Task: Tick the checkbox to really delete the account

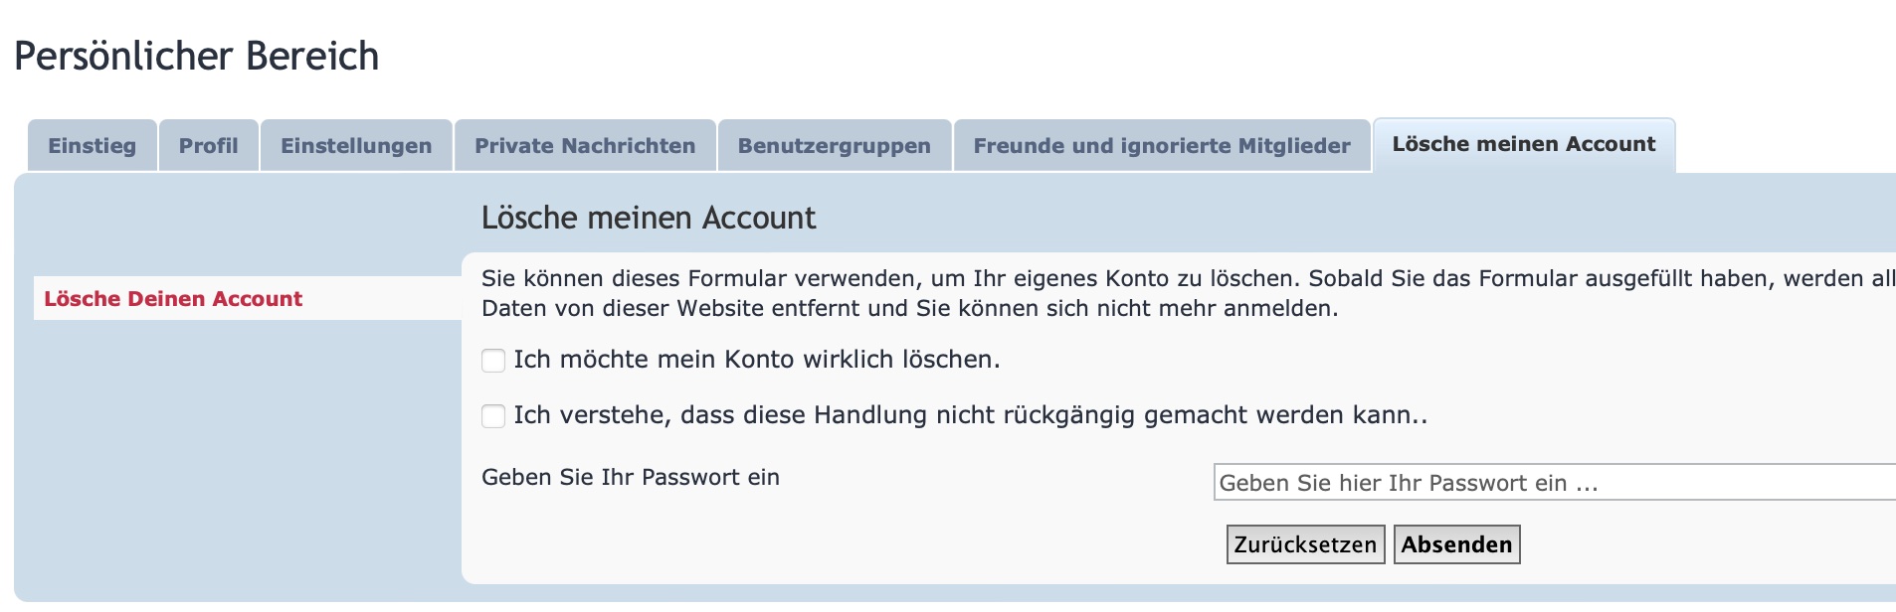Action: tap(493, 361)
